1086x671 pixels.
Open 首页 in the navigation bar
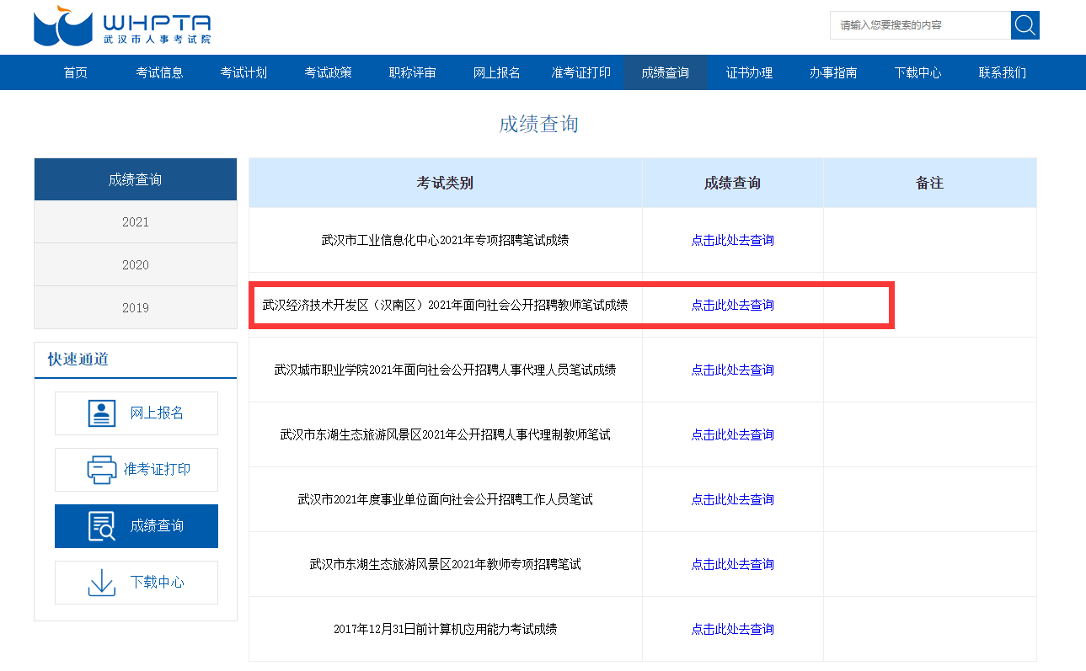tap(76, 72)
